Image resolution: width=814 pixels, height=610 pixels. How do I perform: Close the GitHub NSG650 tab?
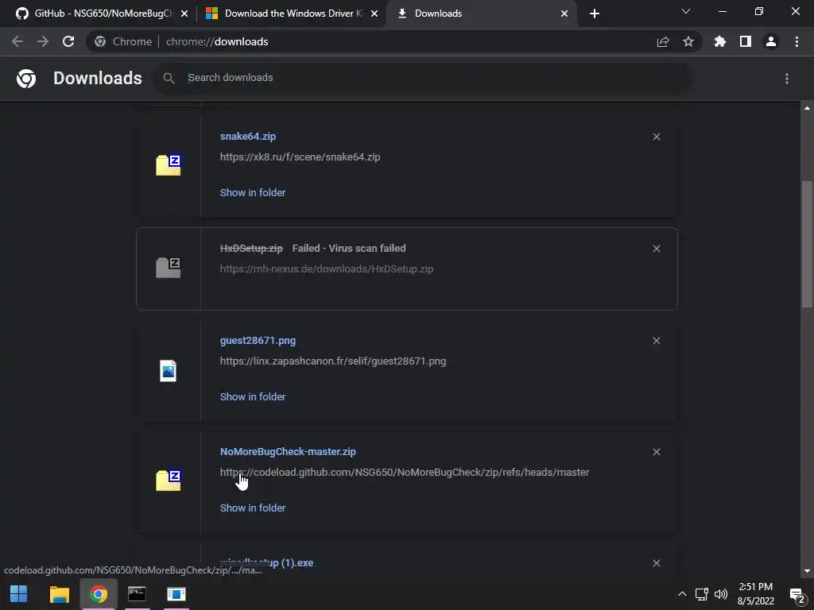tap(184, 14)
